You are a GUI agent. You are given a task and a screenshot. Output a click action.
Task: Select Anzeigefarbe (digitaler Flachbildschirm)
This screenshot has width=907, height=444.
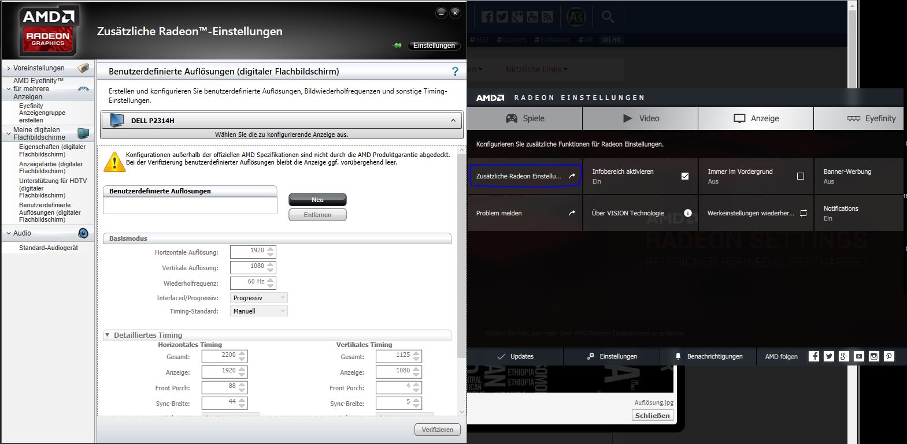pos(51,167)
